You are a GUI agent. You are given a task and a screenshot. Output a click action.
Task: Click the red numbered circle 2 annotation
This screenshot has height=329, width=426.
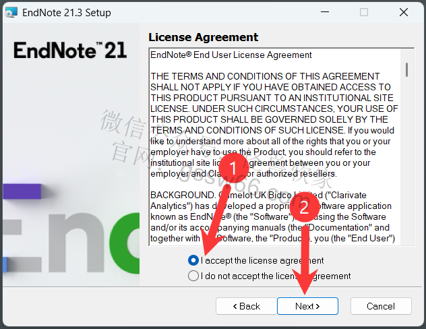pyautogui.click(x=304, y=207)
